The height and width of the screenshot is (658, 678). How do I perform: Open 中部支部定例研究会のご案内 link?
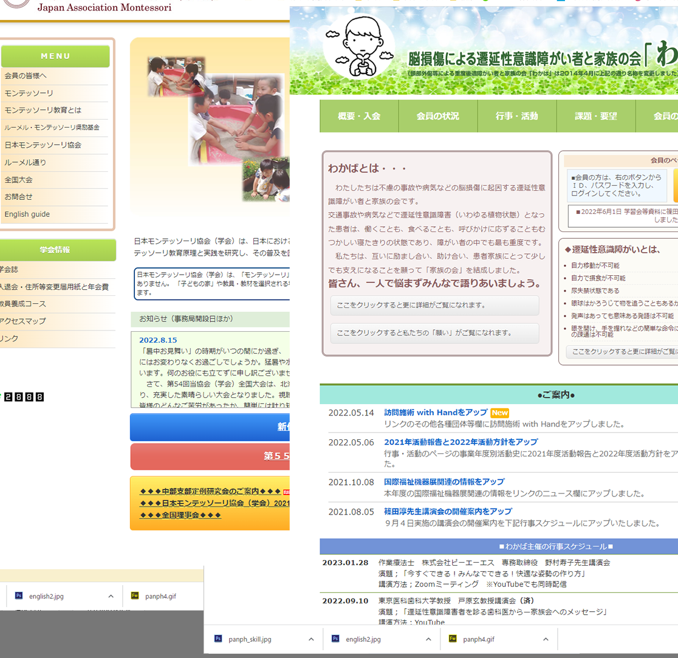point(211,491)
